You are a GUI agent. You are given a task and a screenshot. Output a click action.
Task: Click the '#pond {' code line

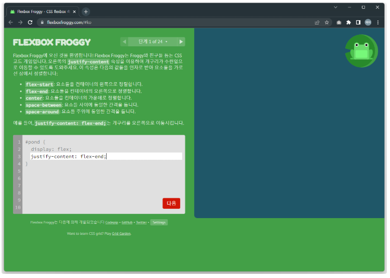pyautogui.click(x=35, y=142)
